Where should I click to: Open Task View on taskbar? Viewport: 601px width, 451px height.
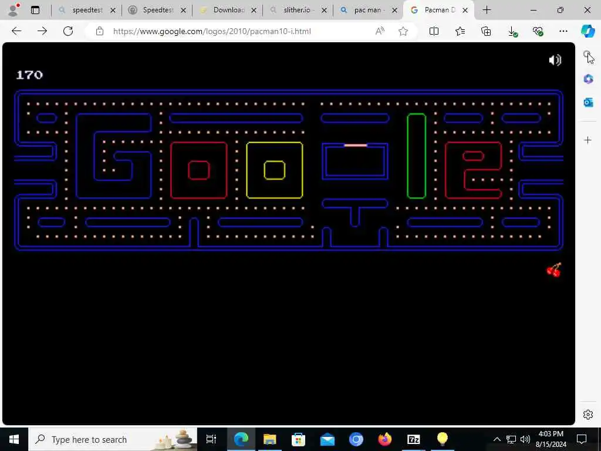click(211, 439)
